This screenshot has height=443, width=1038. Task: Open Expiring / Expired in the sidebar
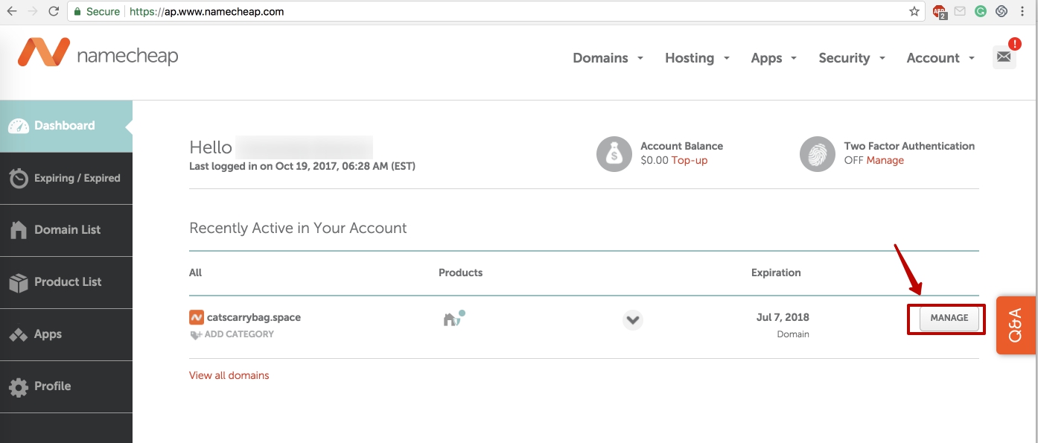coord(66,179)
